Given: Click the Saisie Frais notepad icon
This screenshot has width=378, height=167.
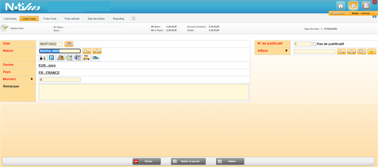Looking at the screenshot, I should [5, 28].
